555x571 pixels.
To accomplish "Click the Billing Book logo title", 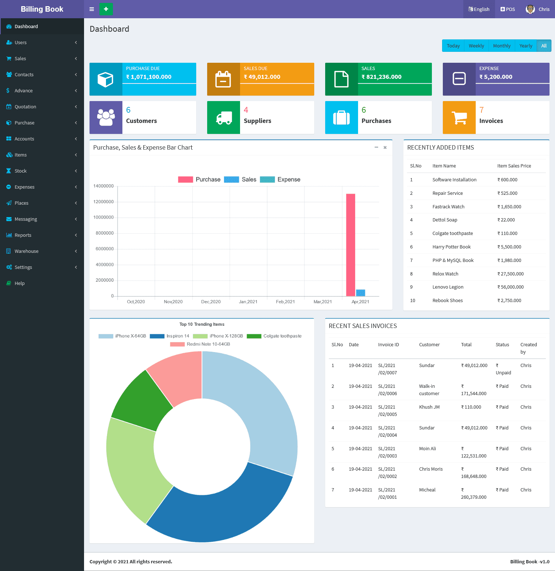I will coord(42,9).
